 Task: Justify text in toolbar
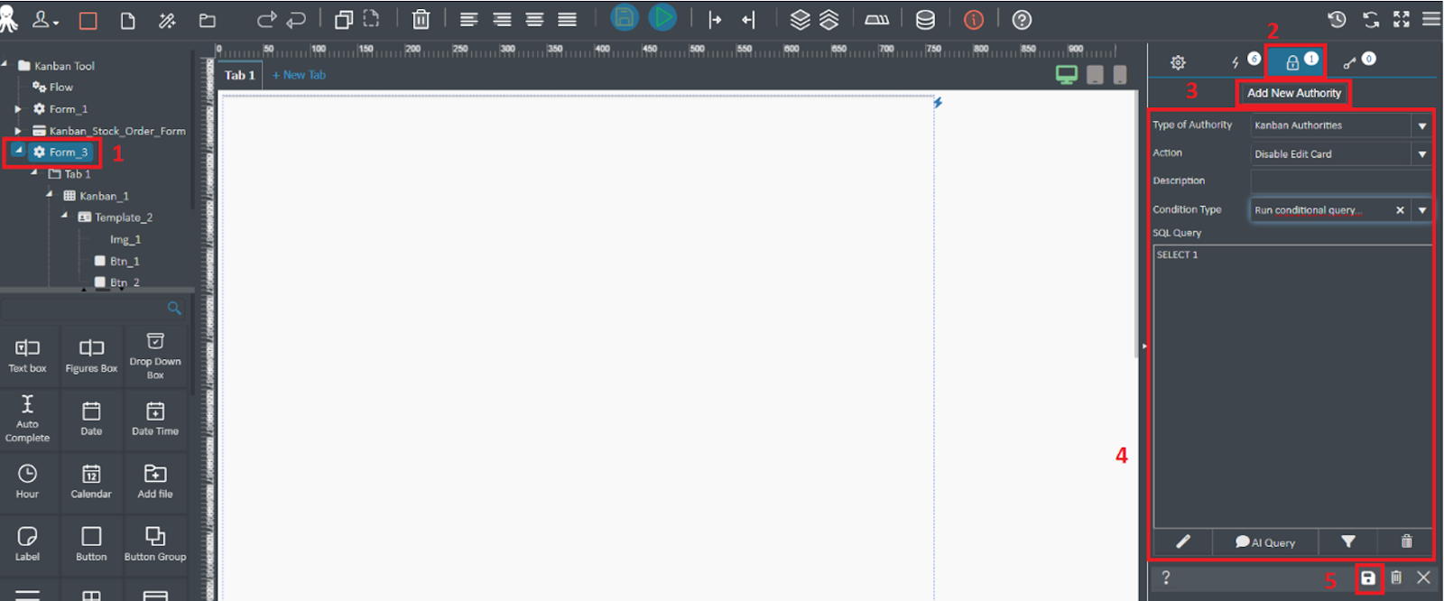coord(567,20)
